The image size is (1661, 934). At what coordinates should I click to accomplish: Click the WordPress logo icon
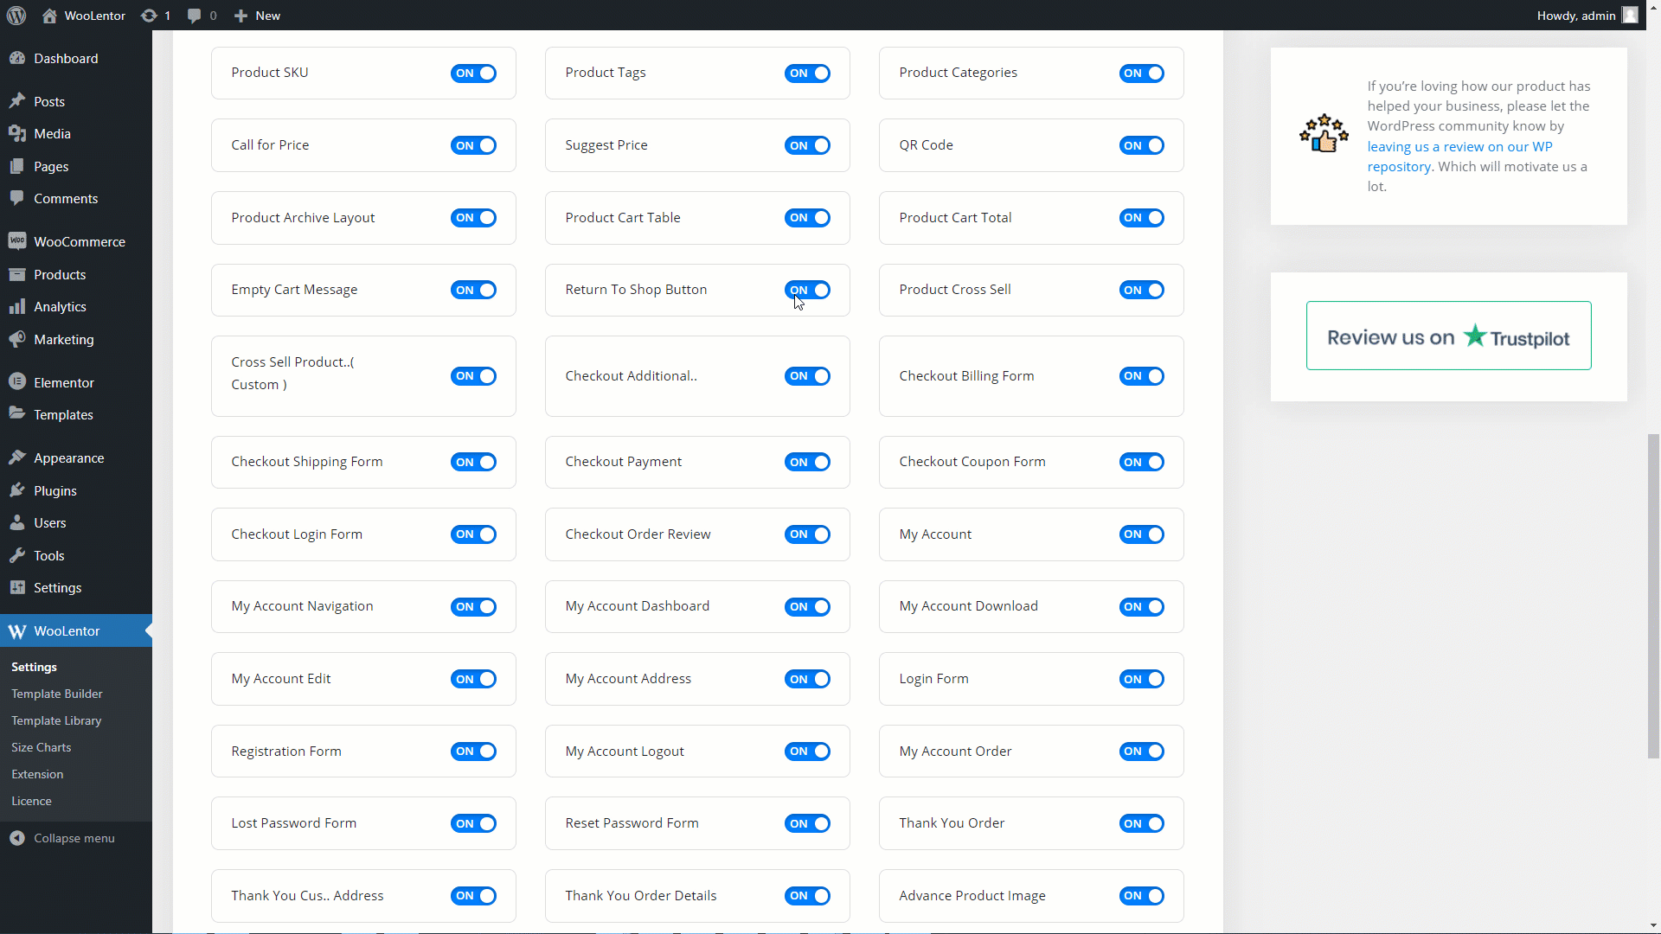pyautogui.click(x=16, y=16)
